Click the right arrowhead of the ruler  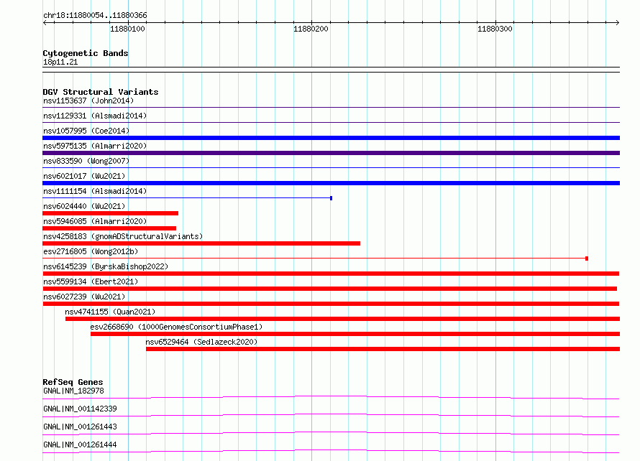[618, 22]
